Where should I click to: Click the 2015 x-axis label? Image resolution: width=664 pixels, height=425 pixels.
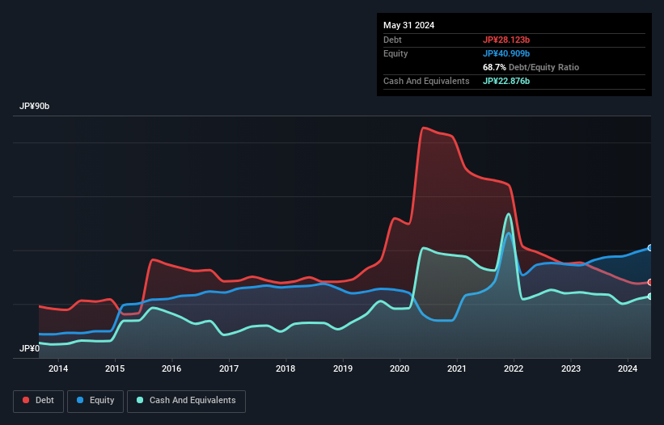click(x=115, y=368)
